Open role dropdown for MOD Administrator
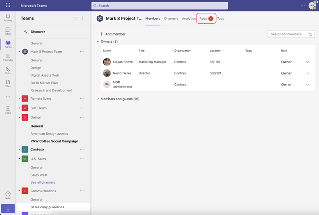 tap(308, 85)
